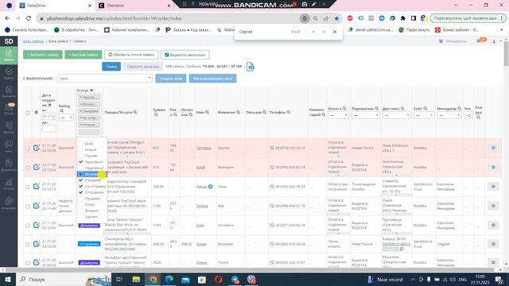Open the row menu for Светлана's order

(493, 148)
